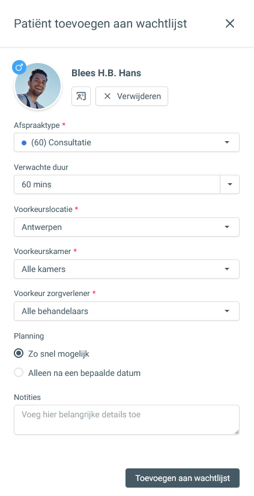Screen dimensions: 254x496
Task: Focus the Notities text area
Action: point(127,420)
